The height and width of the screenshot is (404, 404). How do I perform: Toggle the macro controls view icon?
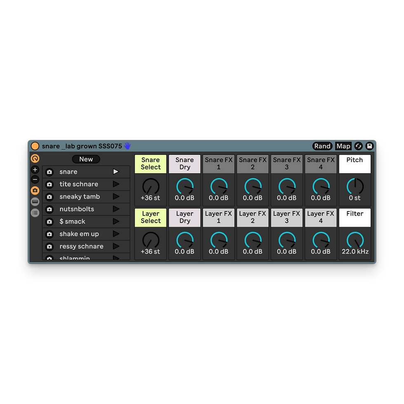[x=35, y=158]
